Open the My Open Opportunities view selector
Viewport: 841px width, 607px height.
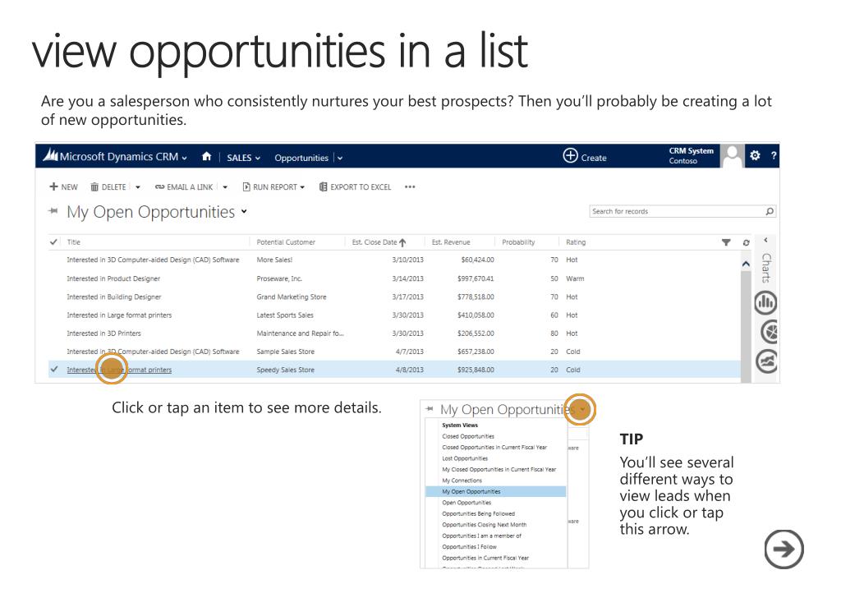pos(244,211)
